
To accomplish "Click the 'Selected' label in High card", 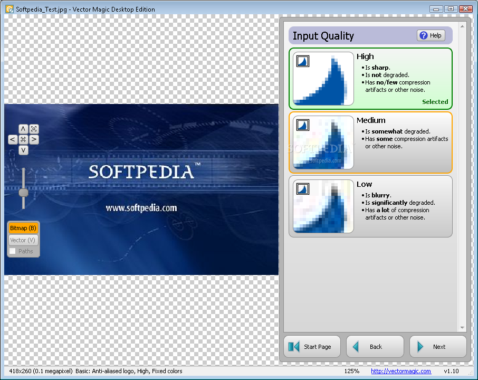I will (435, 102).
